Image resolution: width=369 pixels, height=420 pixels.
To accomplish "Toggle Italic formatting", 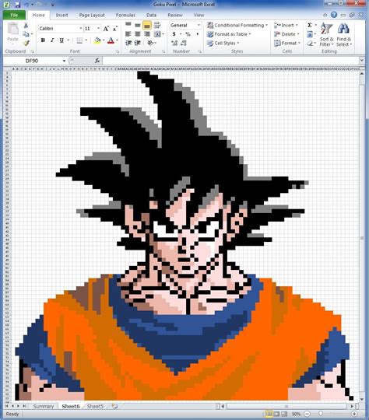I will pyautogui.click(x=52, y=40).
